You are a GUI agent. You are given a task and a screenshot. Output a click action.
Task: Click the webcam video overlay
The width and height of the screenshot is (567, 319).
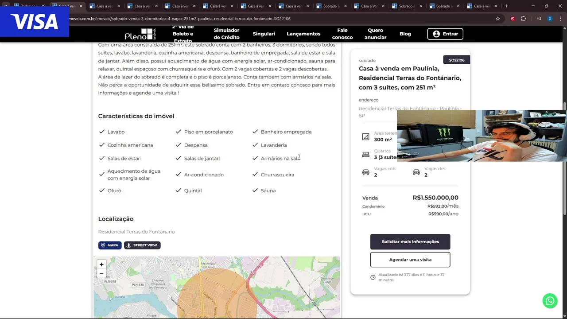(482, 136)
